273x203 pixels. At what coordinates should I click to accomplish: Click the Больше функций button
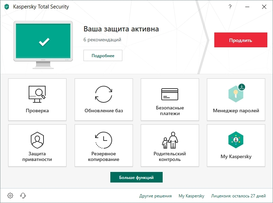(136, 177)
